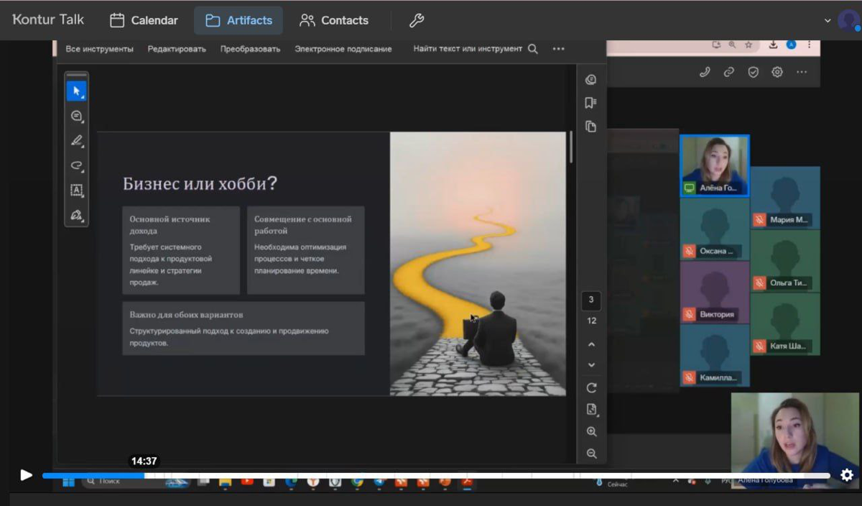Activate the text box tool
Viewport: 862px width, 506px height.
(76, 190)
